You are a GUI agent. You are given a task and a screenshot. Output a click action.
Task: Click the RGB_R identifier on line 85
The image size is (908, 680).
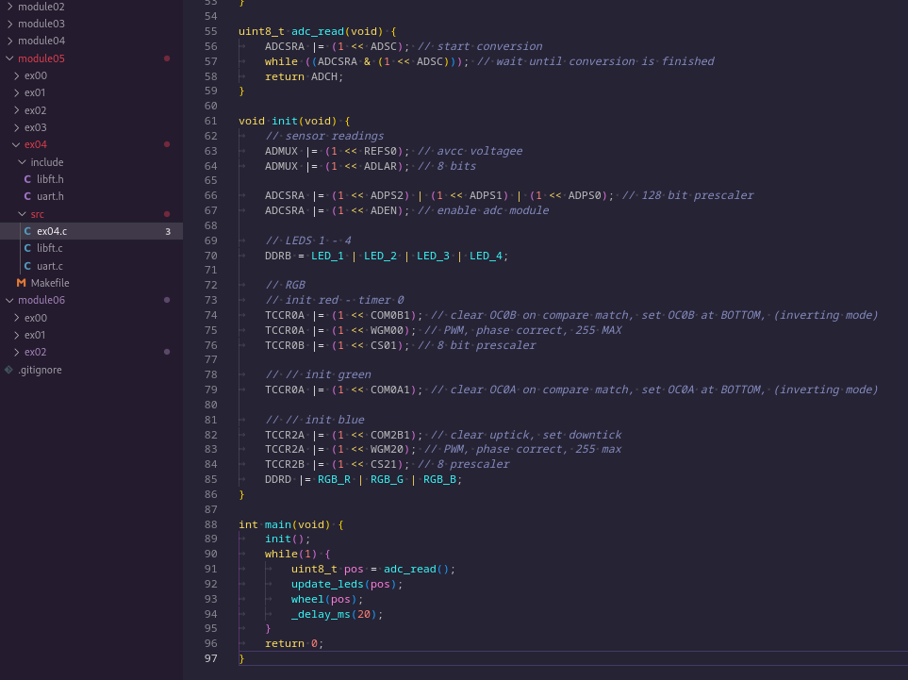point(334,479)
